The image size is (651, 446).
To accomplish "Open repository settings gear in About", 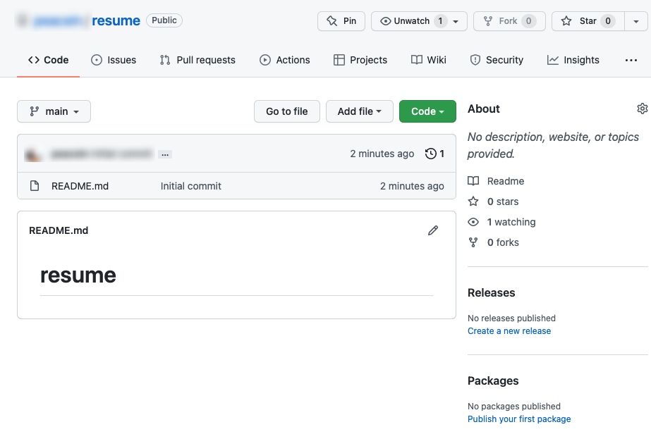I will click(643, 109).
